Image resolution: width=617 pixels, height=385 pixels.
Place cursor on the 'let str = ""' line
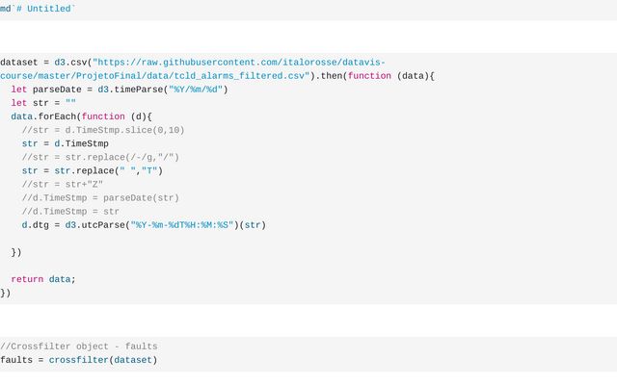[43, 103]
